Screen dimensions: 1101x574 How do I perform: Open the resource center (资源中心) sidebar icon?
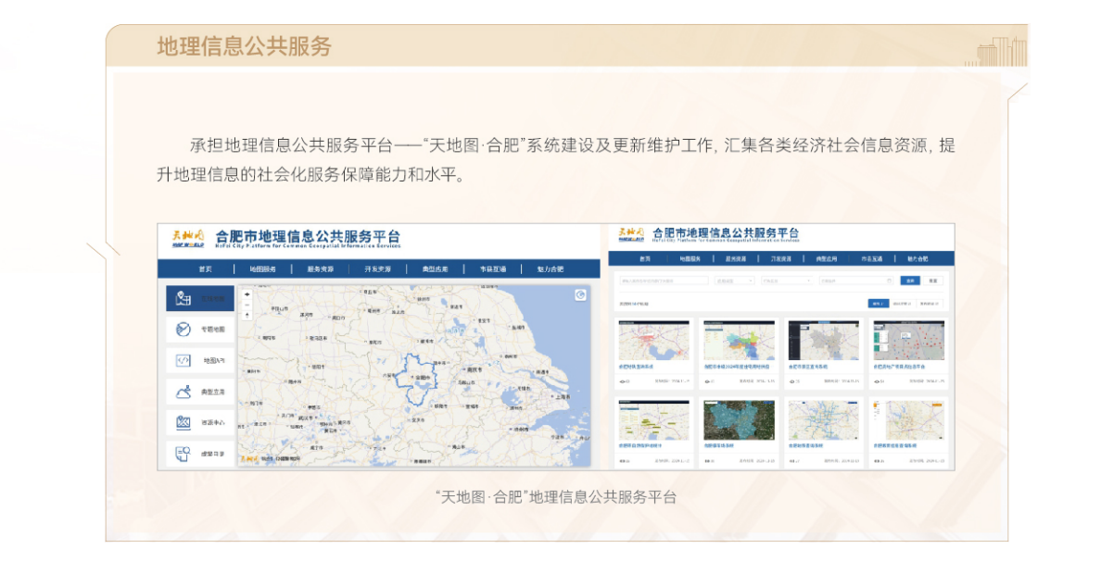pos(183,422)
